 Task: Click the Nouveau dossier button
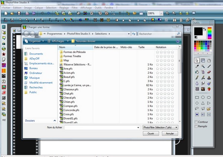coord(84,41)
